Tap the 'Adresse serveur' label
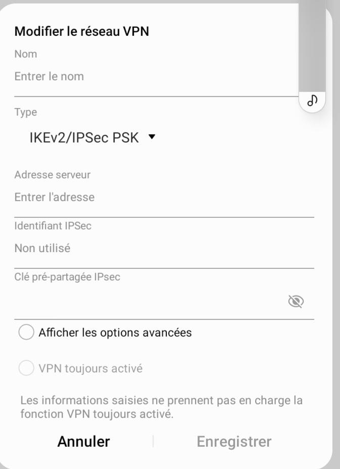 53,175
